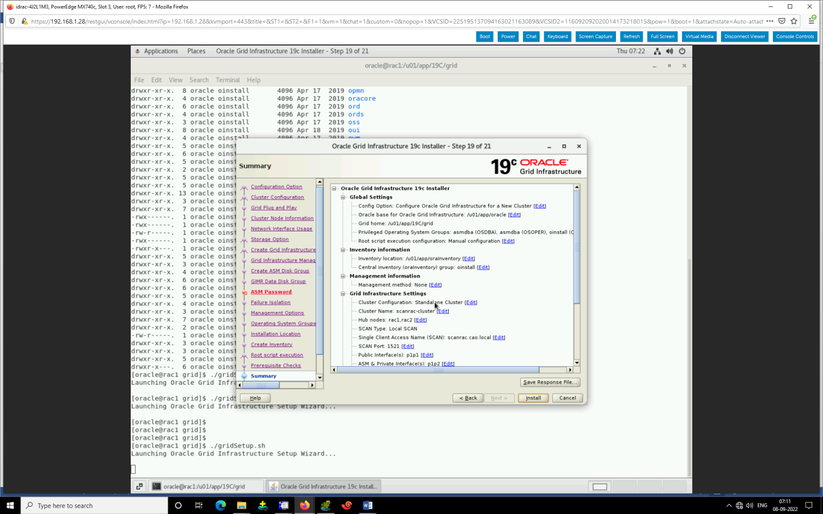Open the terminal Edit menu
The image size is (823, 514).
[156, 80]
